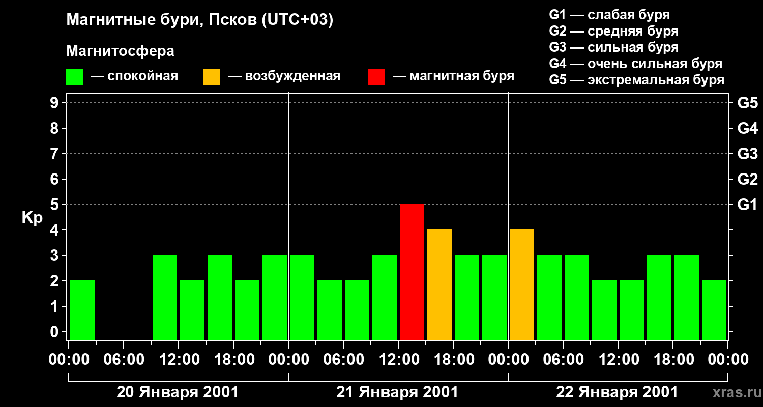Screen dimensions: 763x407
Task: Select the green 18:00–21:00 bar on 21 January
Action: (467, 297)
